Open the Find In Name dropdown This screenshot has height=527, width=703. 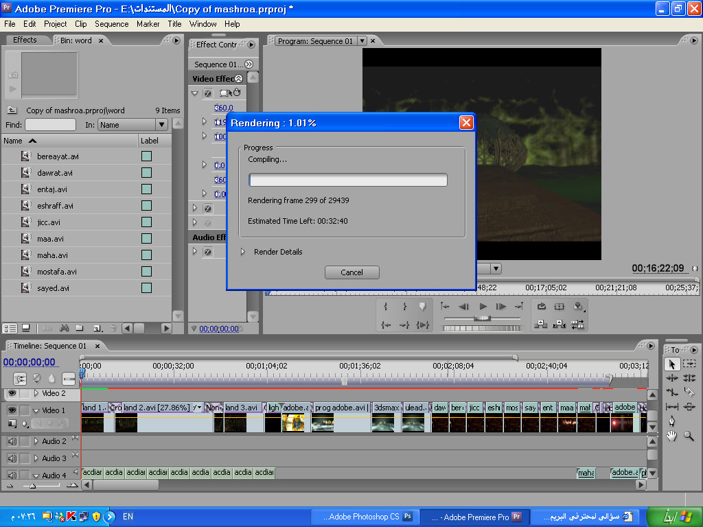pyautogui.click(x=162, y=125)
